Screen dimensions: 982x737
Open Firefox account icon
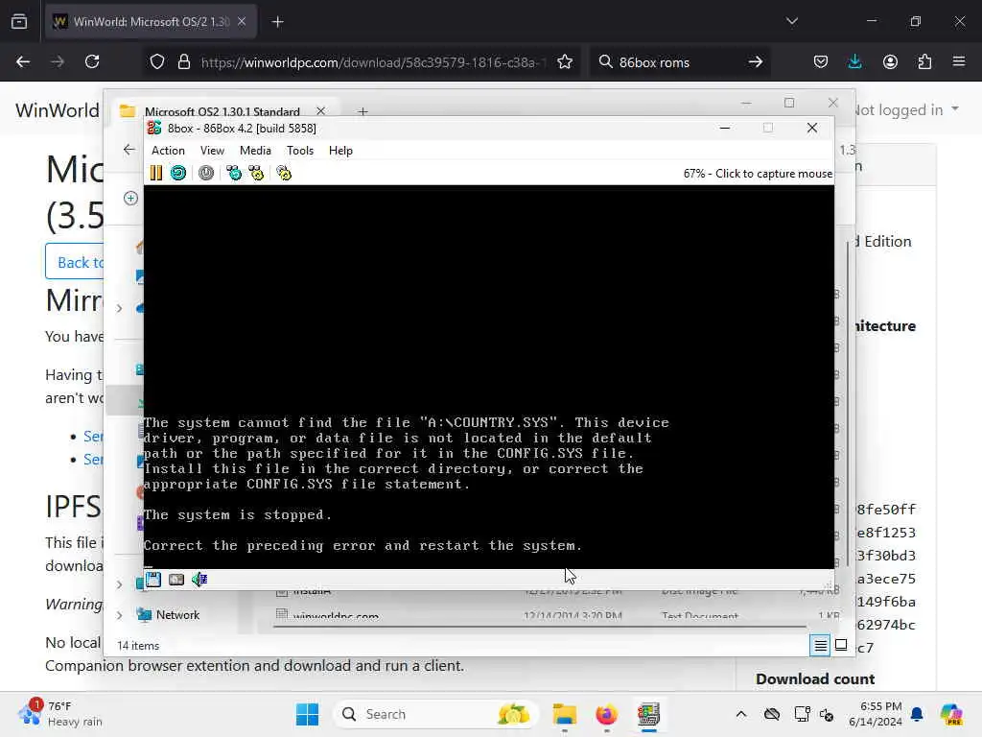point(890,62)
